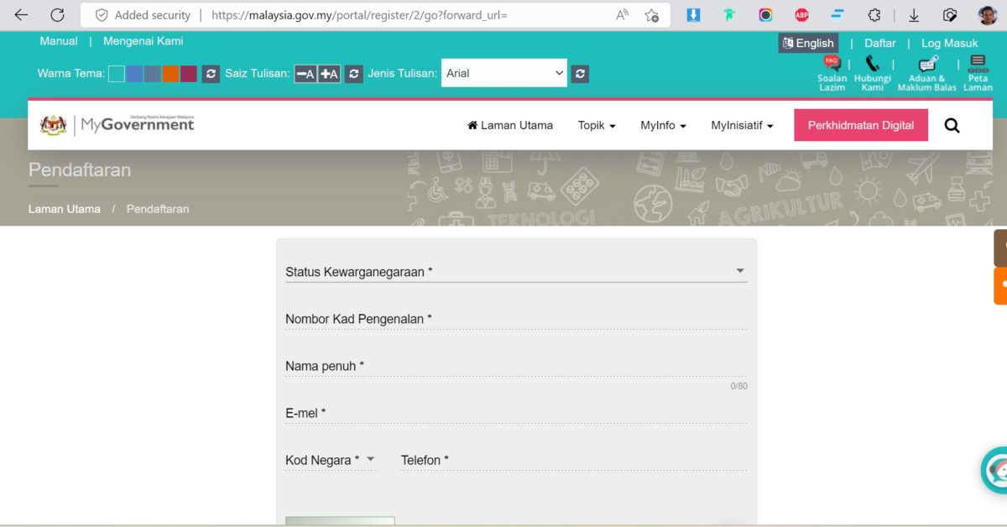Image resolution: width=1007 pixels, height=527 pixels.
Task: Click the Perkhidmatan Digital button
Action: 861,125
